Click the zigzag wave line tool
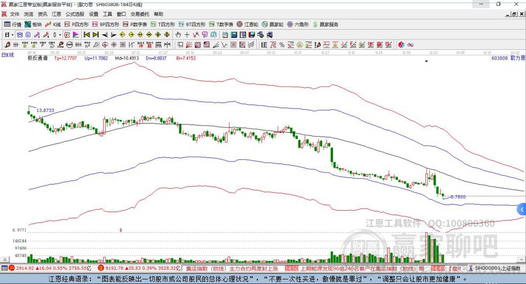 coord(224,45)
